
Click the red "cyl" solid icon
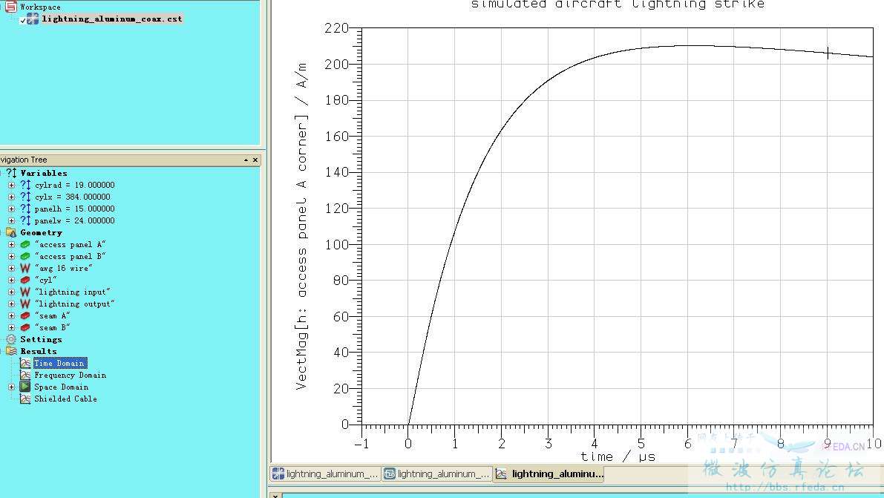tap(25, 280)
